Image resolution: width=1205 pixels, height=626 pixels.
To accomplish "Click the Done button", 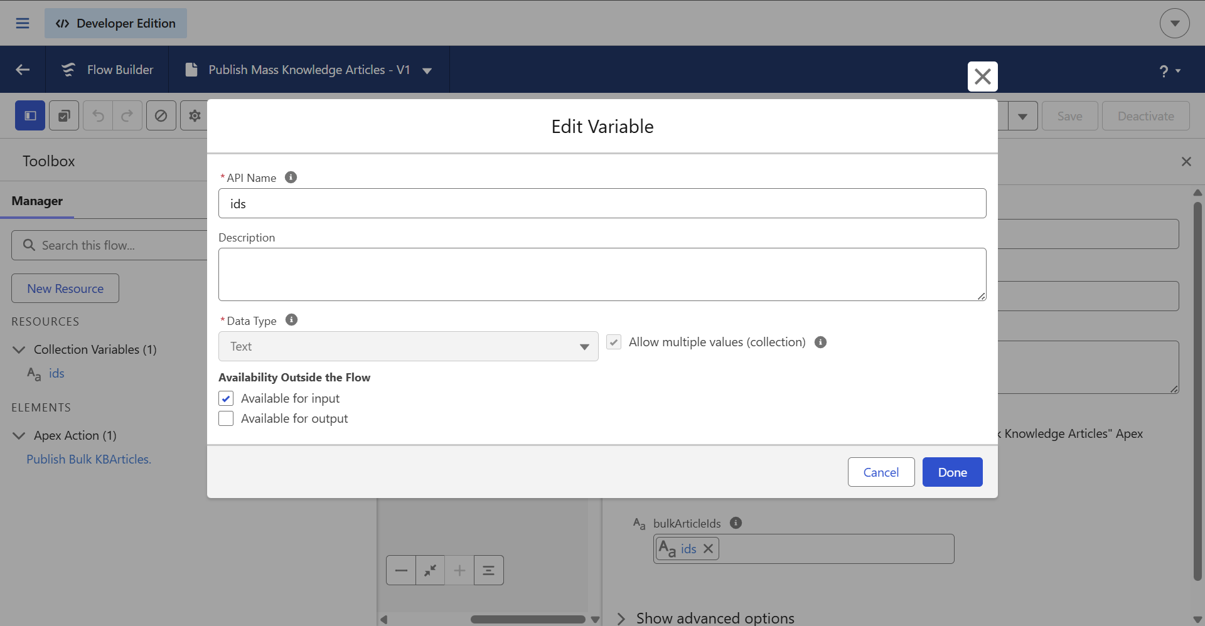I will 952,472.
